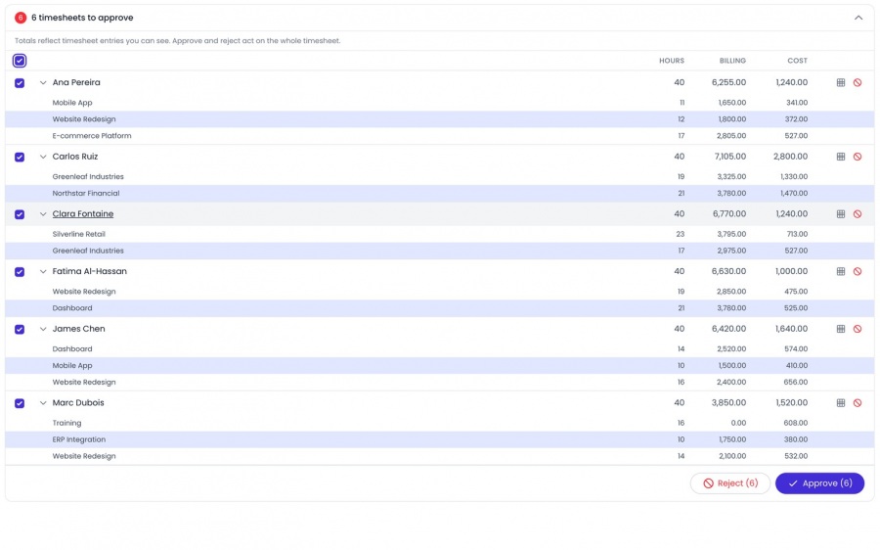Viewport: 880px width, 550px height.
Task: Open timesheet grid icon for Ana Pereira
Action: pyautogui.click(x=841, y=82)
